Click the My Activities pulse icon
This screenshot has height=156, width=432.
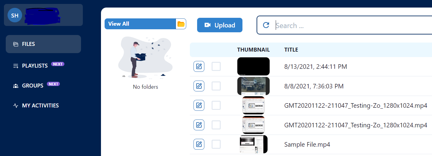coord(16,106)
